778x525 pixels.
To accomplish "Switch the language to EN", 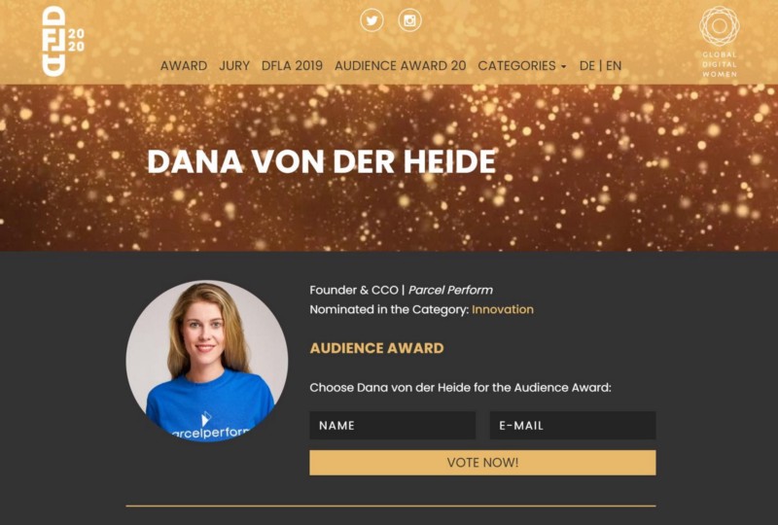I will click(x=614, y=65).
